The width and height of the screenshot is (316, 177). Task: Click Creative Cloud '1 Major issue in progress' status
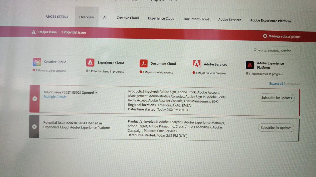(x=51, y=71)
